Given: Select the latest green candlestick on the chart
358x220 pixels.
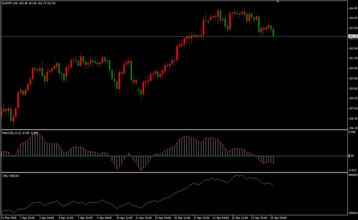Looking at the screenshot, I should tap(273, 33).
